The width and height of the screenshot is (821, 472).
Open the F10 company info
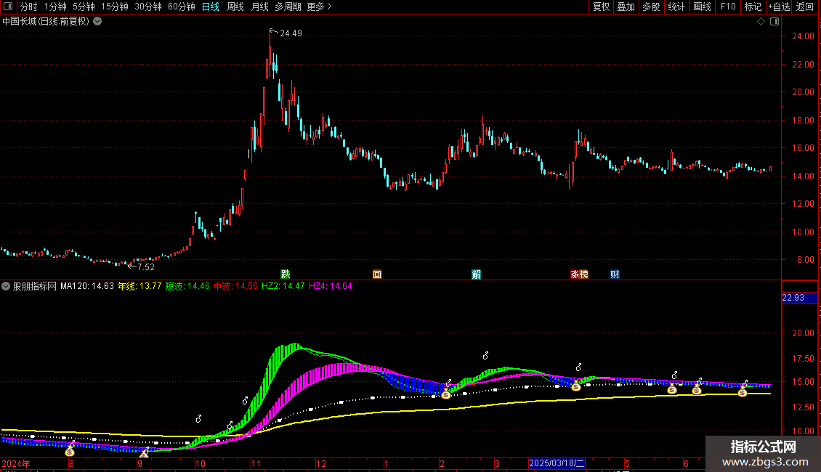click(x=728, y=7)
